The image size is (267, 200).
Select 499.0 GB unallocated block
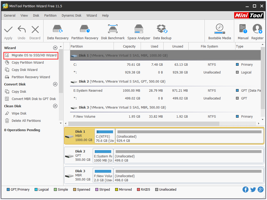[189, 156]
